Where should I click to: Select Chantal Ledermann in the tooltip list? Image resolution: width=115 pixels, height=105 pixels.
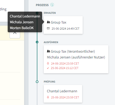[x=25, y=16]
